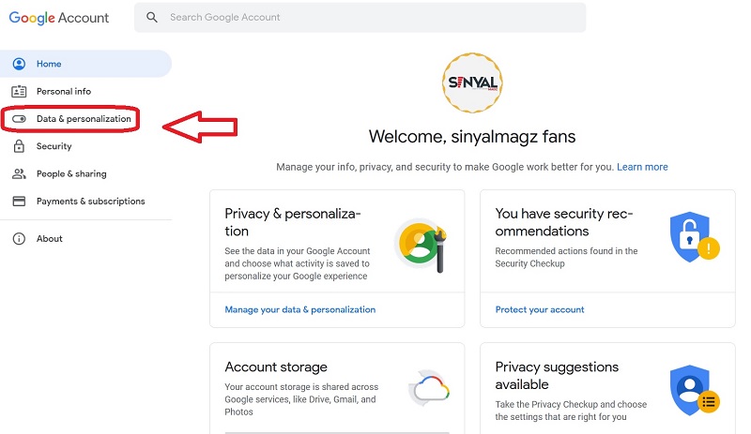751x434 pixels.
Task: Click the About info icon
Action: [x=19, y=239]
